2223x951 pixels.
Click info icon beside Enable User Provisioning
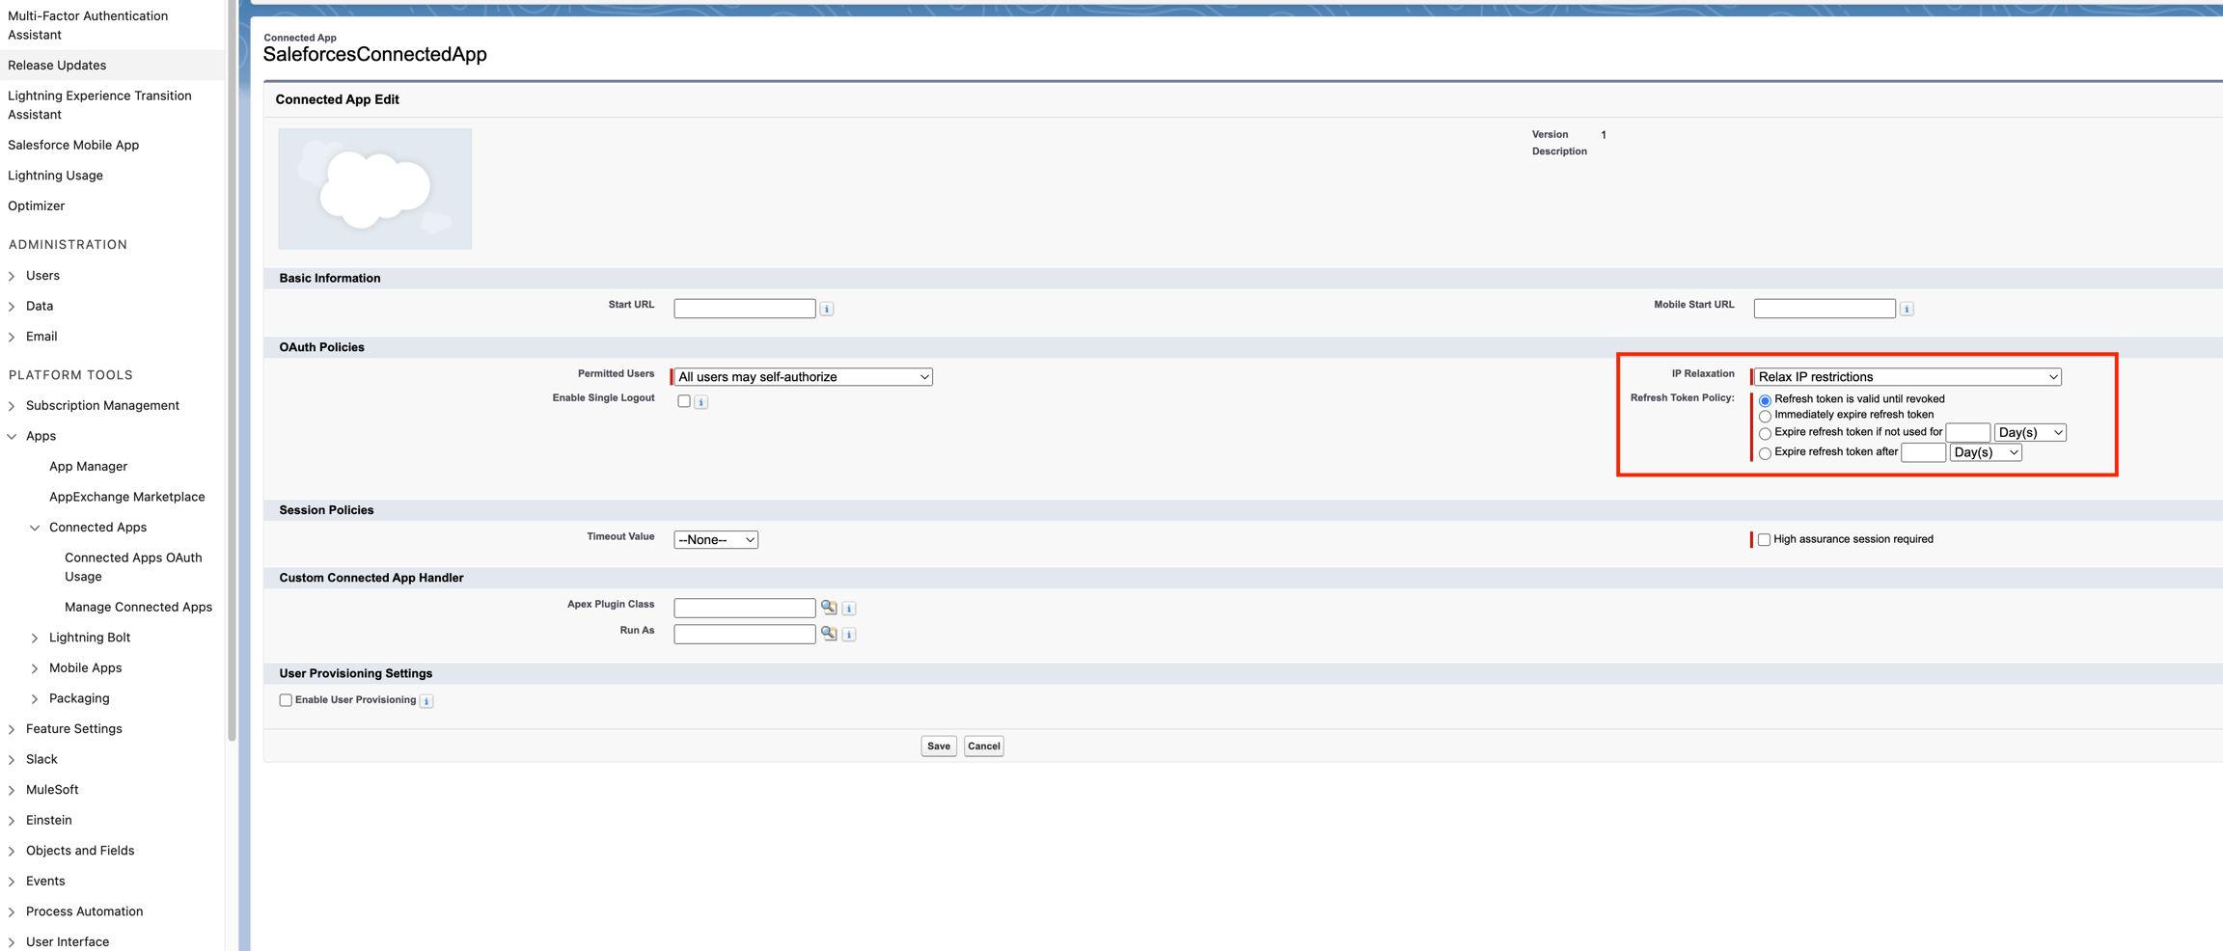click(426, 701)
